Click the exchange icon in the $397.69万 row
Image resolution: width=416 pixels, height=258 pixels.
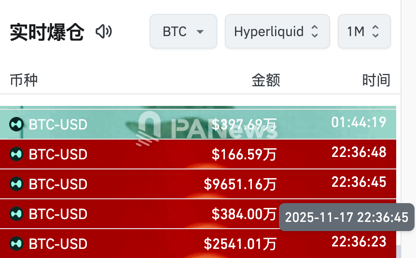point(16,124)
